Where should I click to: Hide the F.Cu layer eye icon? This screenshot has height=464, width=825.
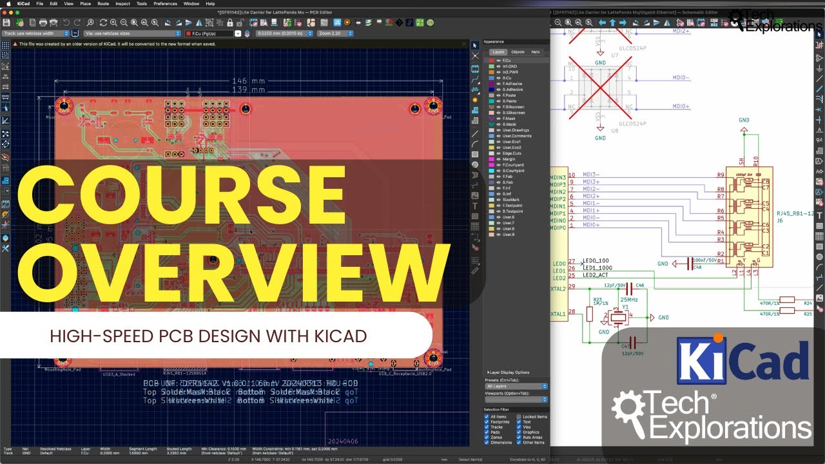click(498, 61)
